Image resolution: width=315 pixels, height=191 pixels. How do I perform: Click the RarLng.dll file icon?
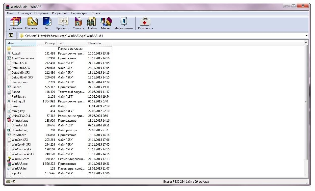click(x=9, y=101)
